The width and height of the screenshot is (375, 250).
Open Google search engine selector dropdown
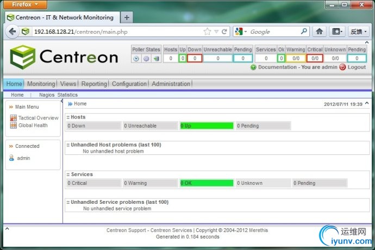click(241, 32)
